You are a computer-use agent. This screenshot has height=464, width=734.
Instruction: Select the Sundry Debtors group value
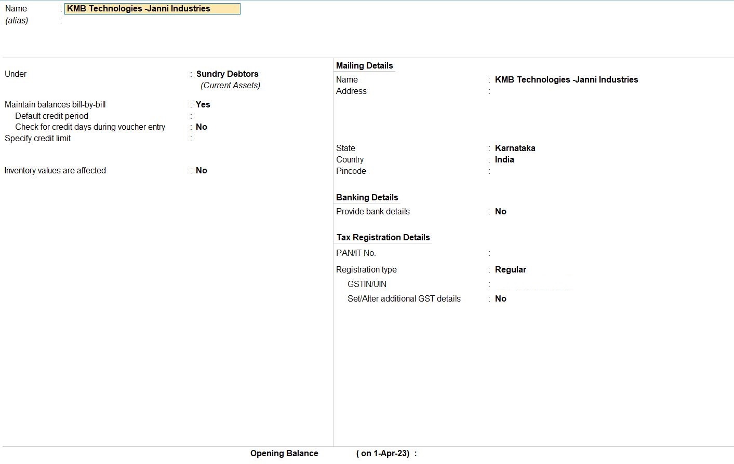227,74
